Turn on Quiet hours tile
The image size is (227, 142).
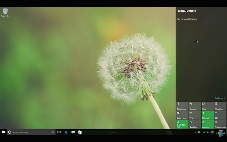195,124
